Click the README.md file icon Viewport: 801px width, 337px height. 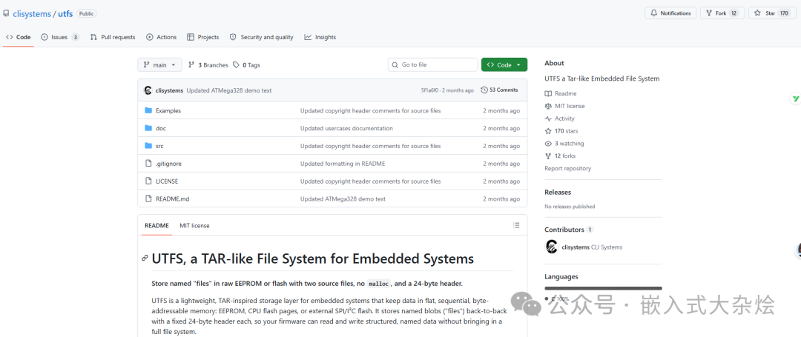[x=148, y=198]
